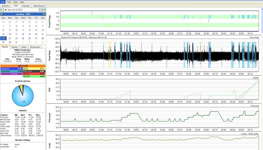
Task: Click the highlighted date 22 in calendar
Action: [x=3, y=38]
